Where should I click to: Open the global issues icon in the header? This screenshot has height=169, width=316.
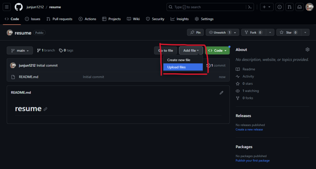click(x=279, y=7)
